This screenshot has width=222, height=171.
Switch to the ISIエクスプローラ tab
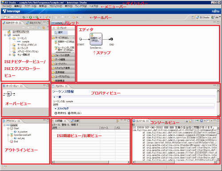pyautogui.click(x=33, y=23)
